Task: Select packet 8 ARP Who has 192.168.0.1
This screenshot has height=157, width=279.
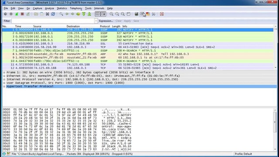Action: tap(138, 54)
